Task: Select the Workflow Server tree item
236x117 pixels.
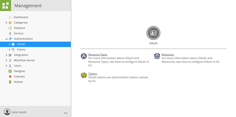Action: click(x=24, y=60)
